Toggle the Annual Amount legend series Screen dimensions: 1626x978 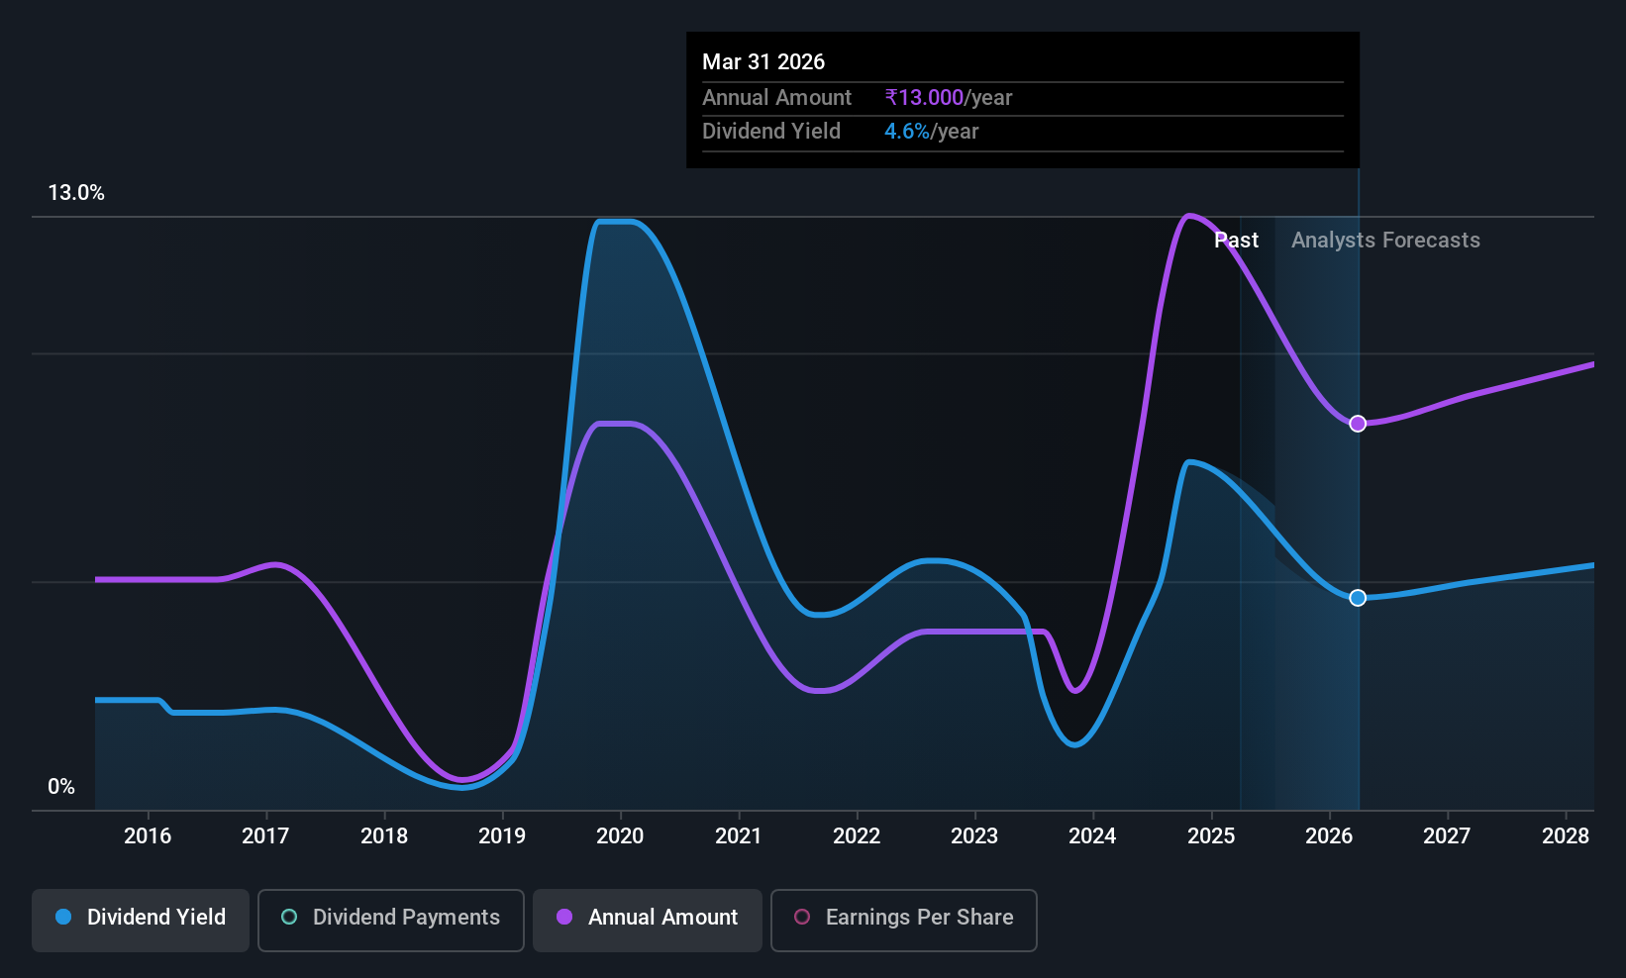tap(648, 921)
